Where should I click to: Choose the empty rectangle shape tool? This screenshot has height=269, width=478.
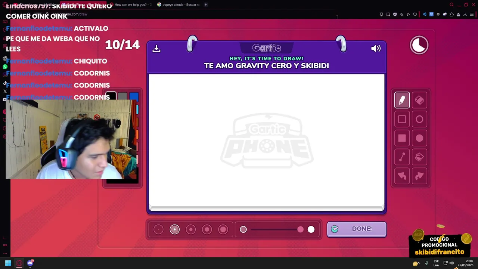[x=402, y=119]
